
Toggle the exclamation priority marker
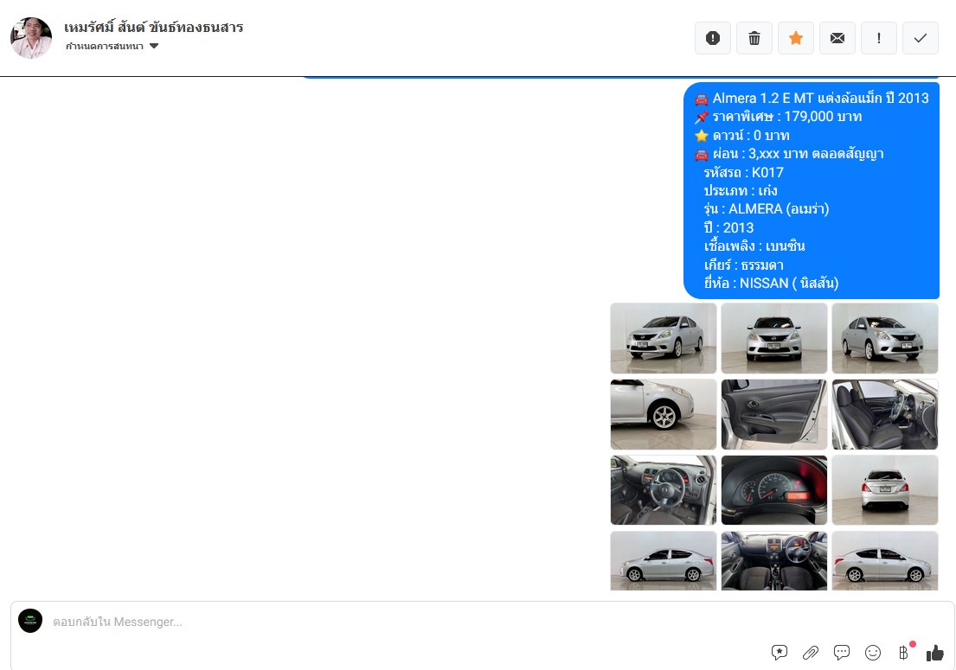click(879, 38)
